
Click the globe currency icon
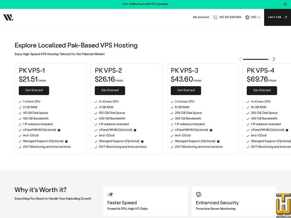[247, 17]
